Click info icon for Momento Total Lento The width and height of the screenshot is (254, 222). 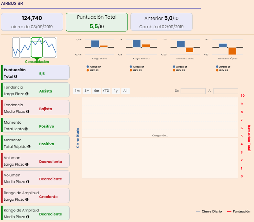point(26,129)
